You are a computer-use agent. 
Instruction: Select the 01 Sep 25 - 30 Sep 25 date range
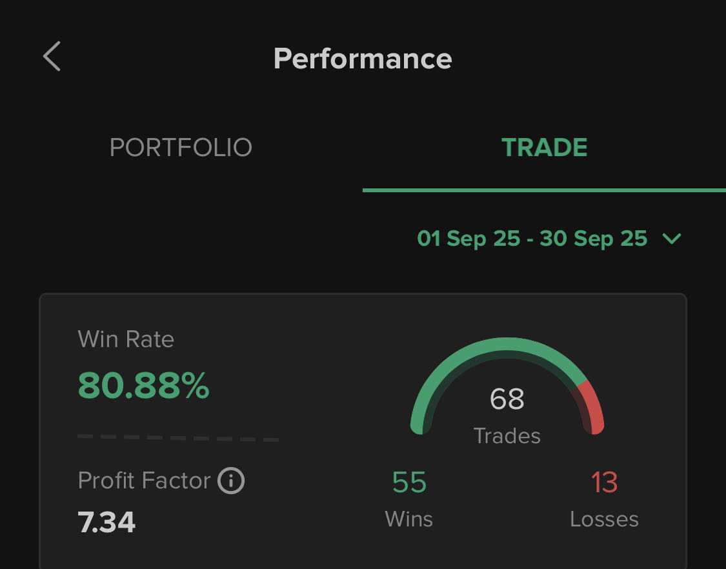pyautogui.click(x=532, y=239)
